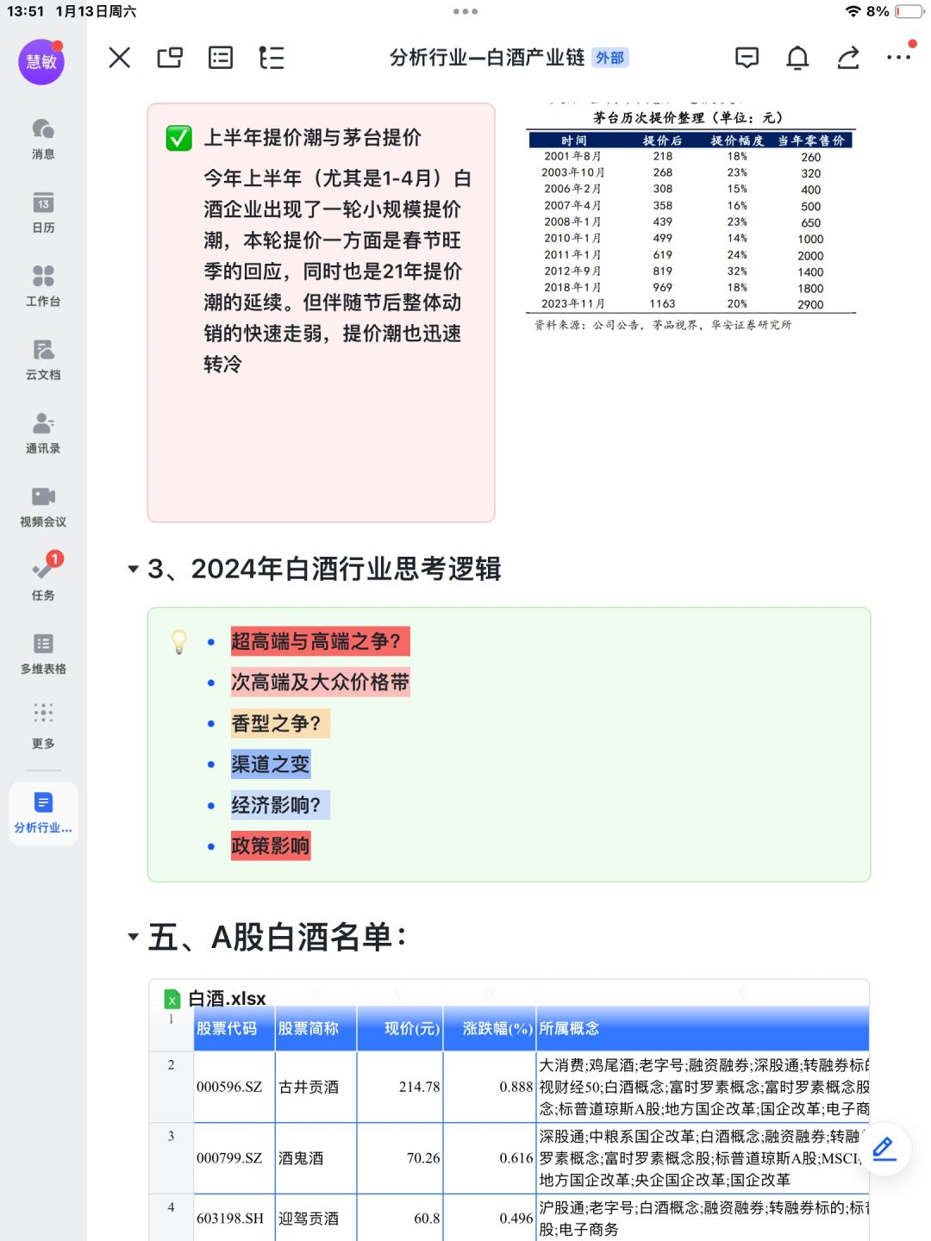Open 工作台 workbench in sidebar

pyautogui.click(x=43, y=286)
